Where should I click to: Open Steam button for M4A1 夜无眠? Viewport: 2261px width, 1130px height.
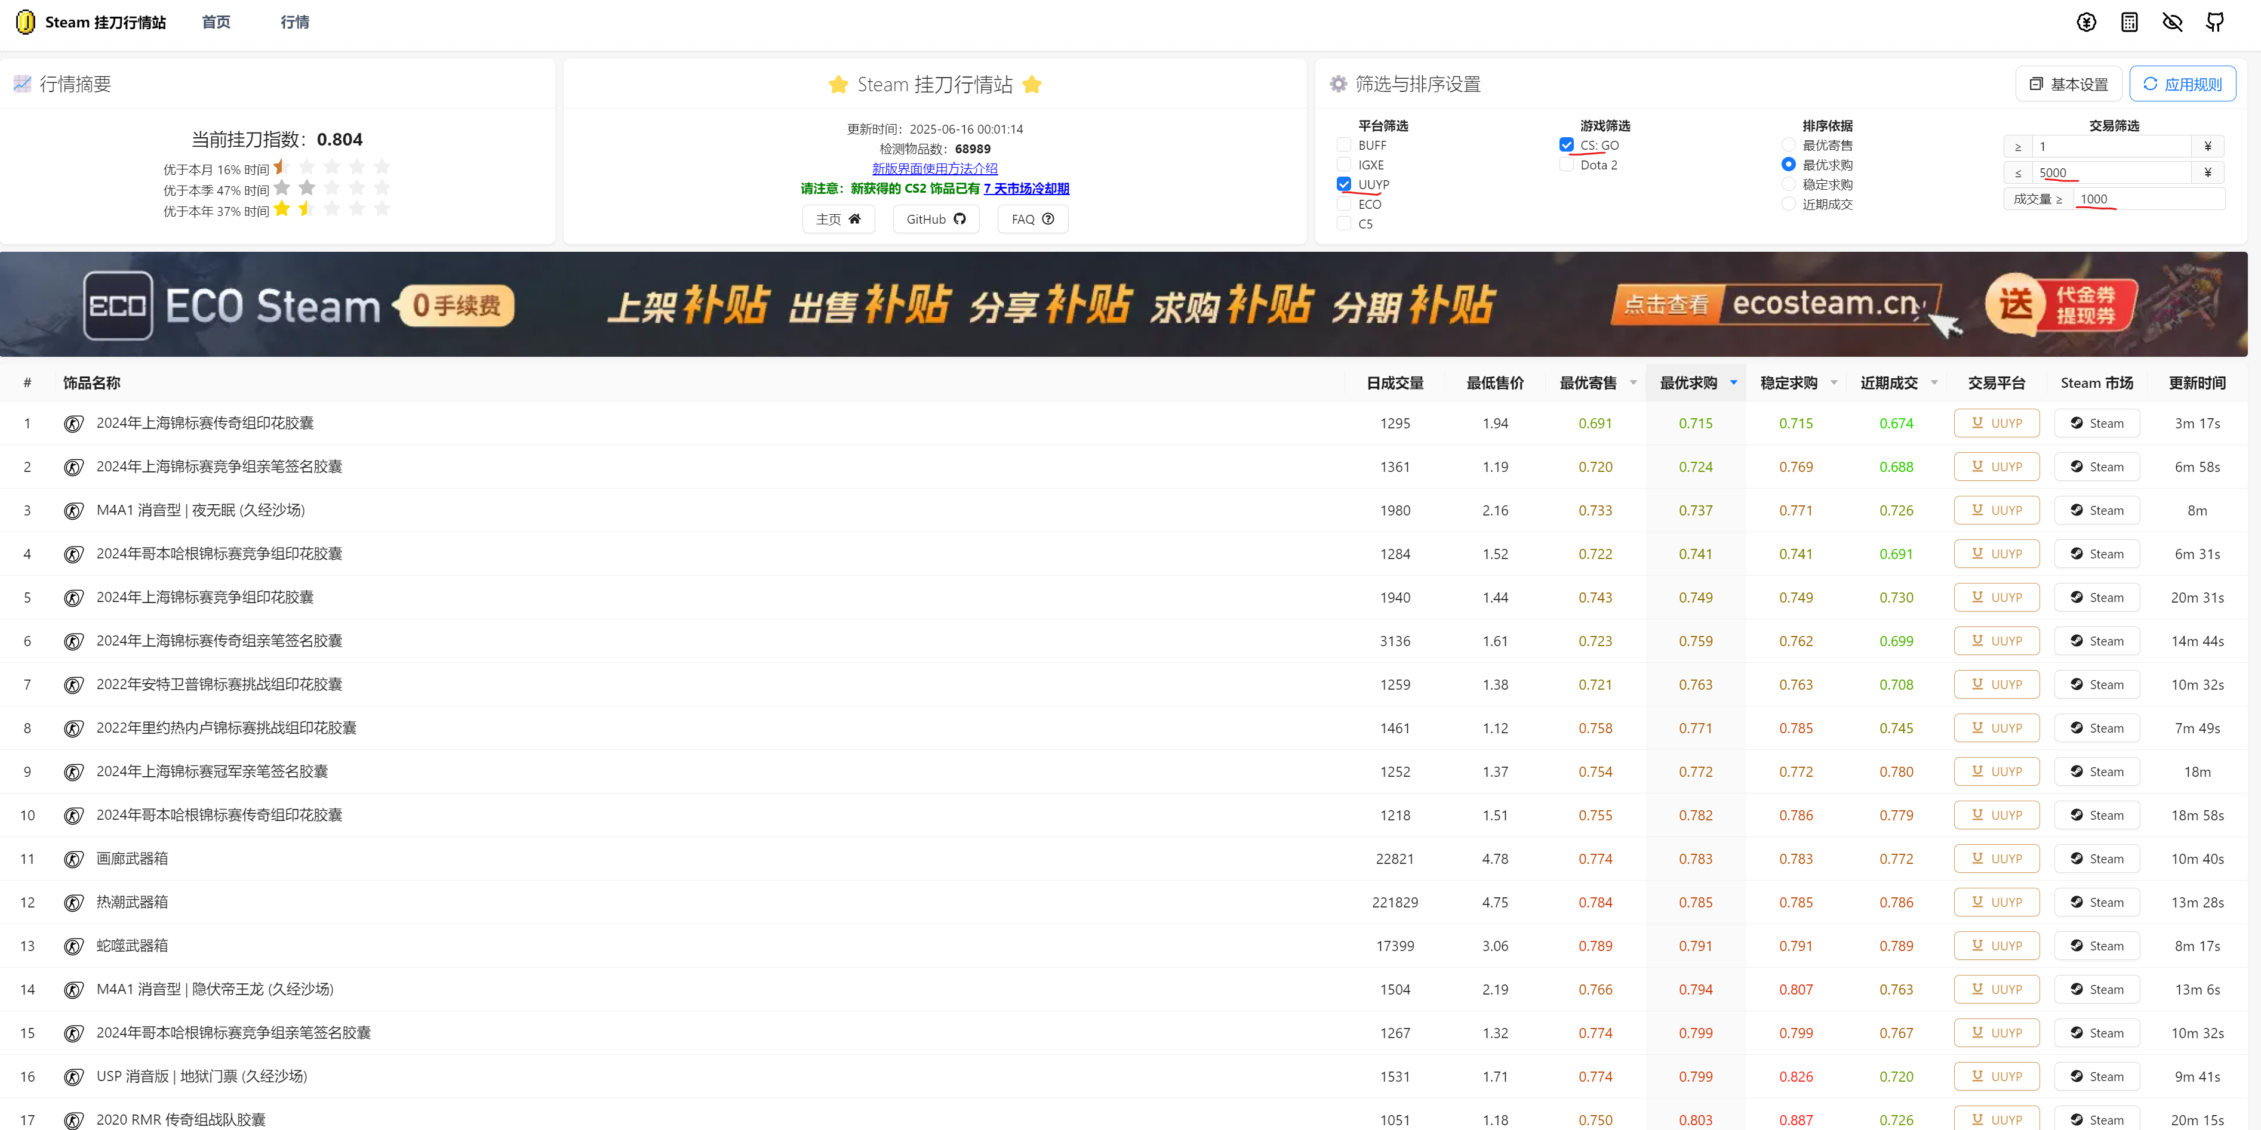[x=2097, y=511]
